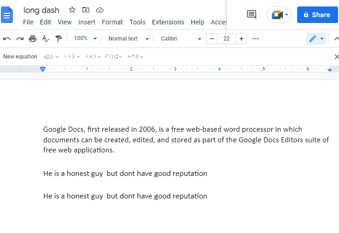
Task: Open the 100% zoom dropdown
Action: 85,39
